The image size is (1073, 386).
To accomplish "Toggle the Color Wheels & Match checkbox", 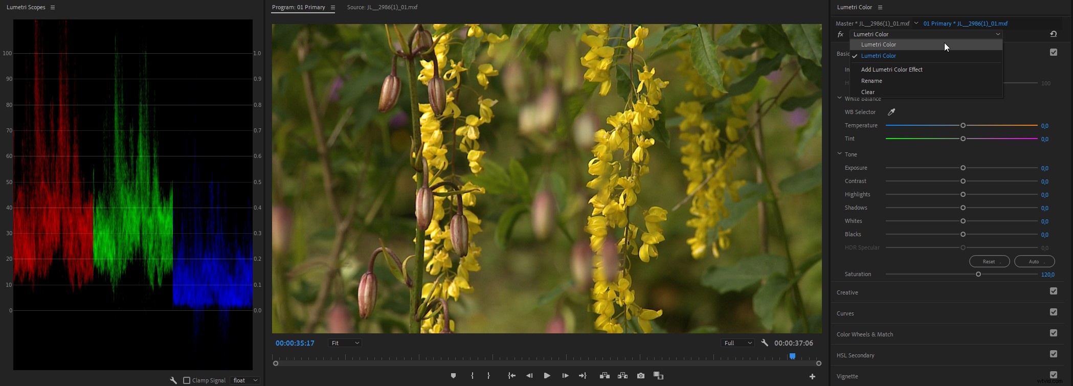I will click(x=1054, y=333).
